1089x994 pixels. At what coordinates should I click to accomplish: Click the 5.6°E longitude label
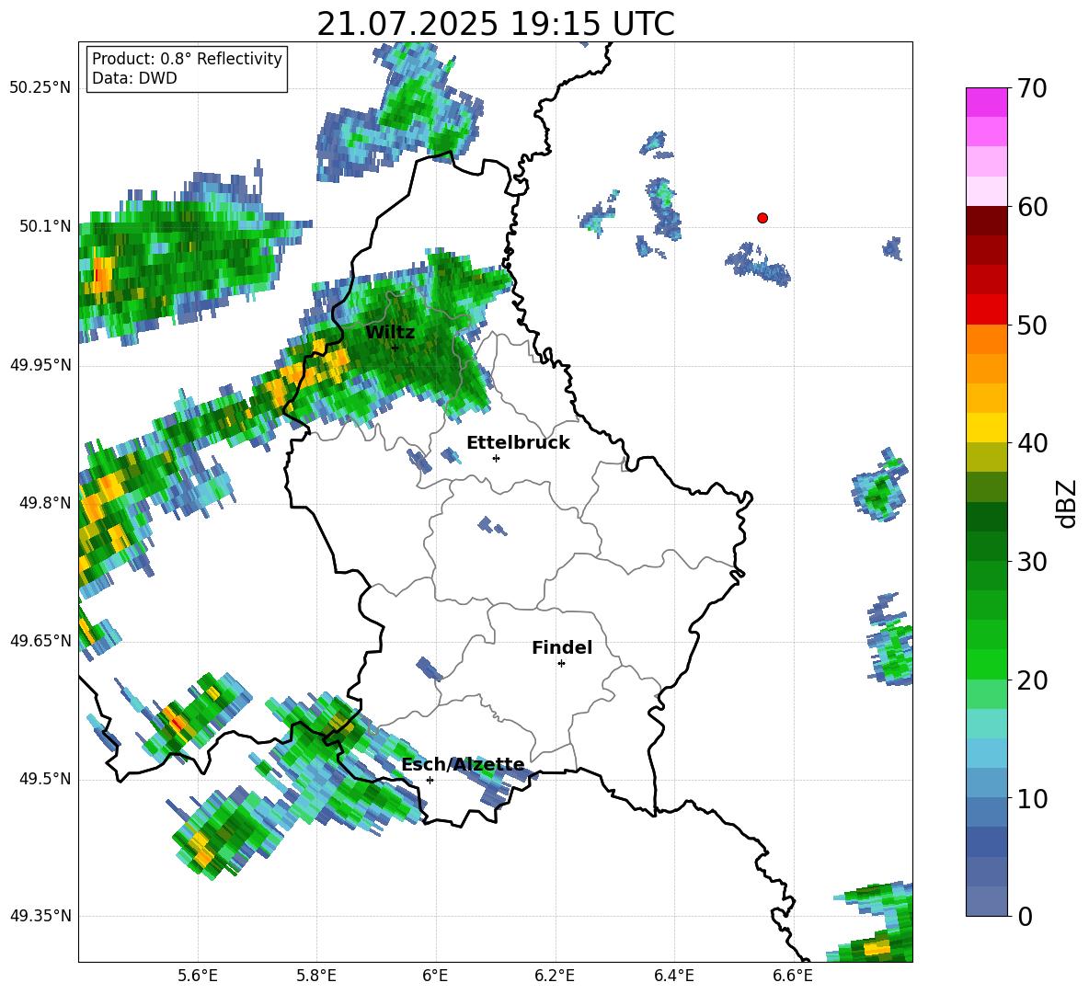197,977
